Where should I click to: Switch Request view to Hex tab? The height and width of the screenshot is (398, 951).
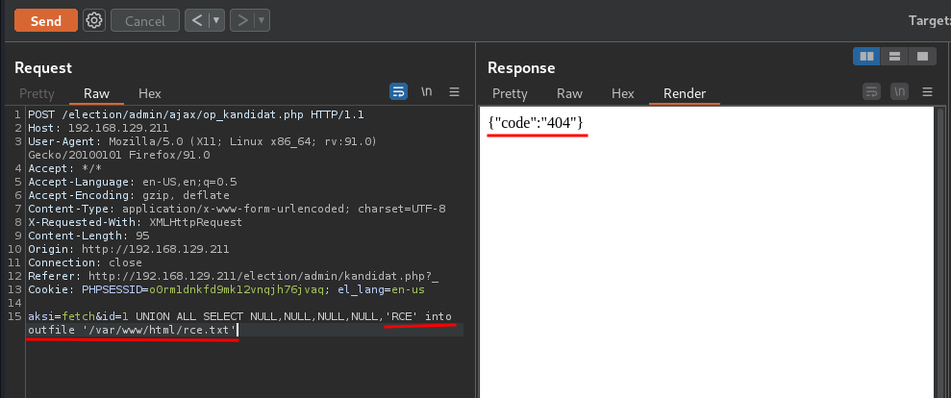tap(150, 93)
